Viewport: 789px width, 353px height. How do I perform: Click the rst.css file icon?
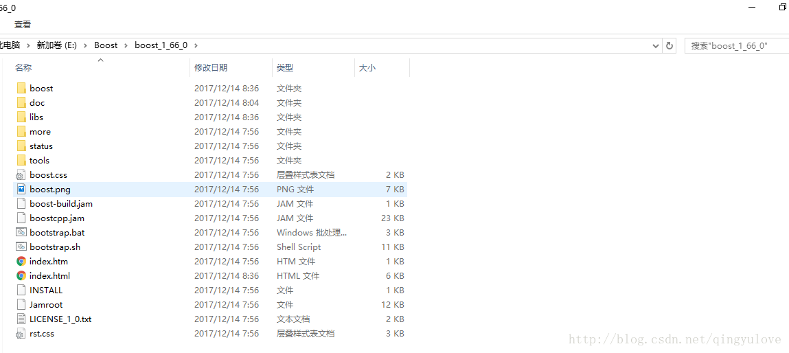pyautogui.click(x=21, y=333)
